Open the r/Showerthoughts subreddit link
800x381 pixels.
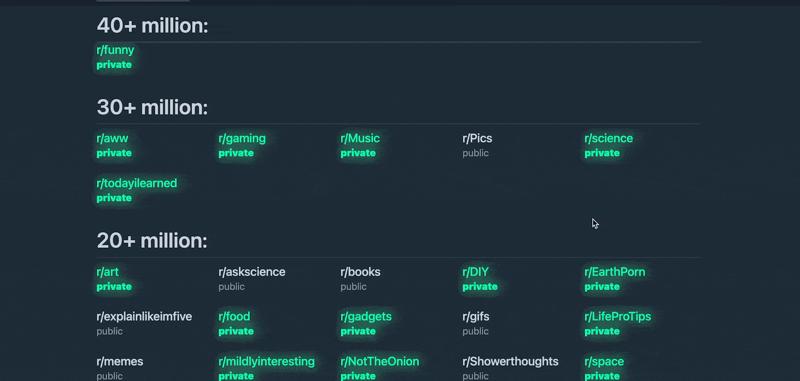[510, 361]
